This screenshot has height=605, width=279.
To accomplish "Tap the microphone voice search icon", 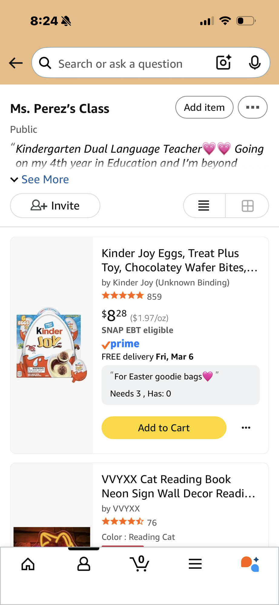I will [x=254, y=63].
